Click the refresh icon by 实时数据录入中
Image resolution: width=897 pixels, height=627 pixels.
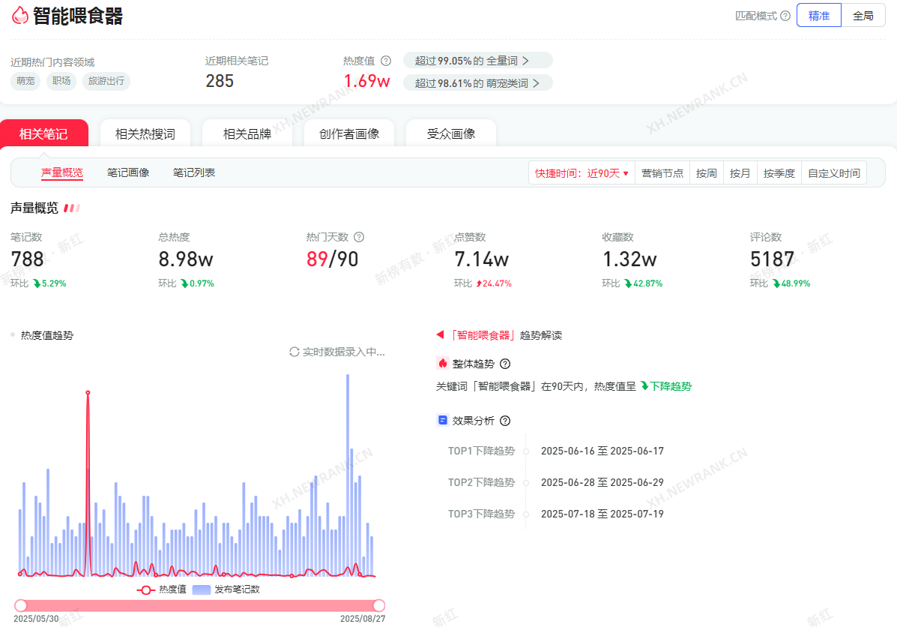295,352
